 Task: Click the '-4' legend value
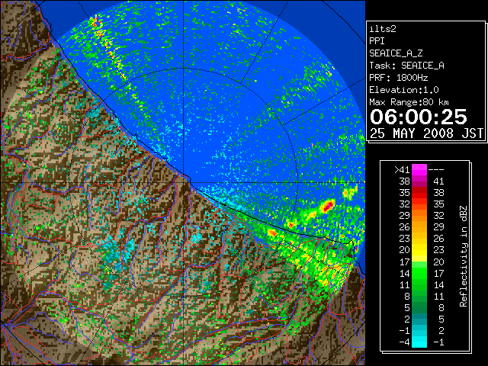(x=404, y=342)
